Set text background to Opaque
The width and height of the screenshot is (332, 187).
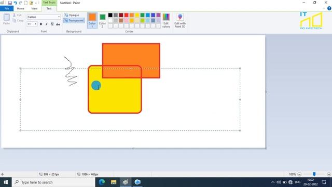pos(72,15)
